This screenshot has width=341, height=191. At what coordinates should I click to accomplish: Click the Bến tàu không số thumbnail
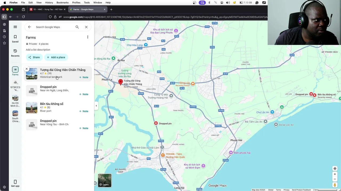31,108
